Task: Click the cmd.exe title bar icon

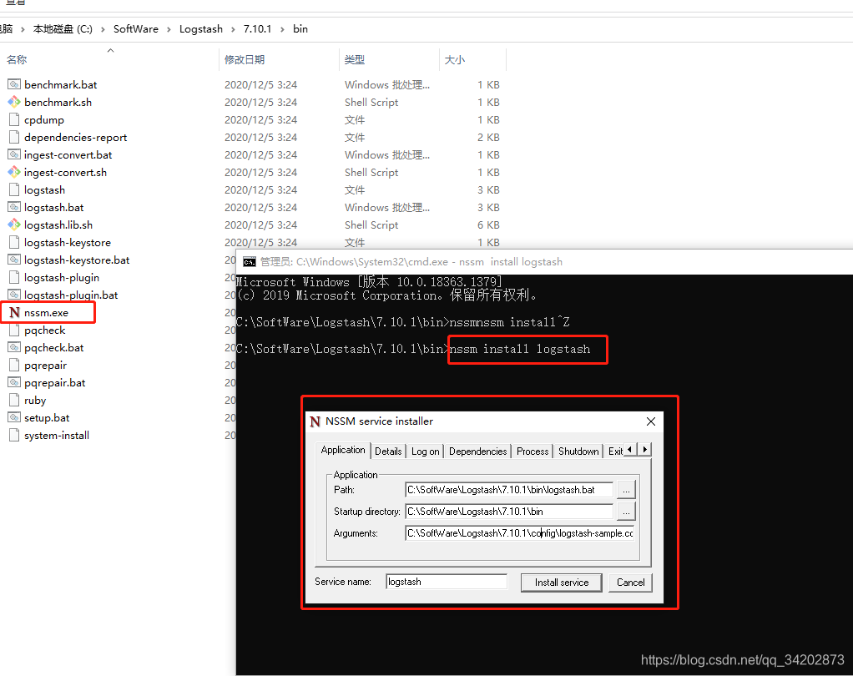Action: [250, 262]
